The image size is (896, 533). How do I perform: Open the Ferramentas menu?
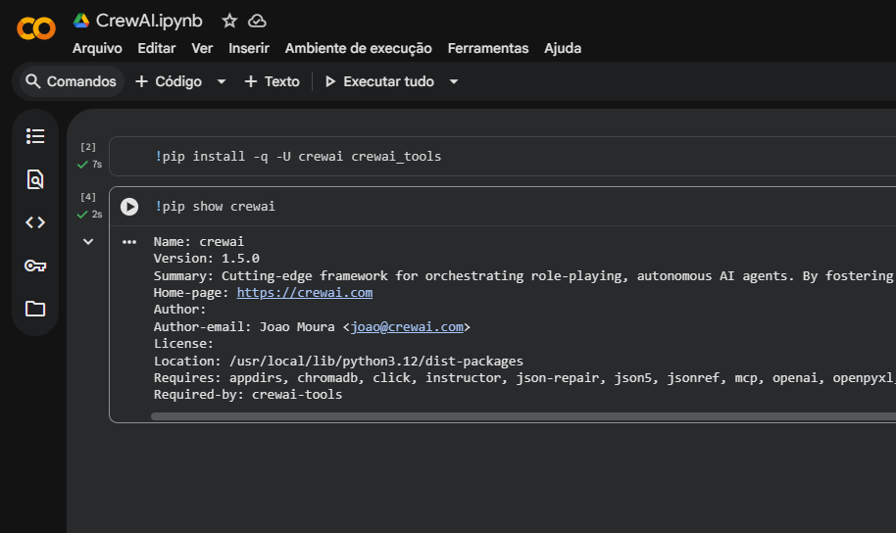[x=488, y=49]
